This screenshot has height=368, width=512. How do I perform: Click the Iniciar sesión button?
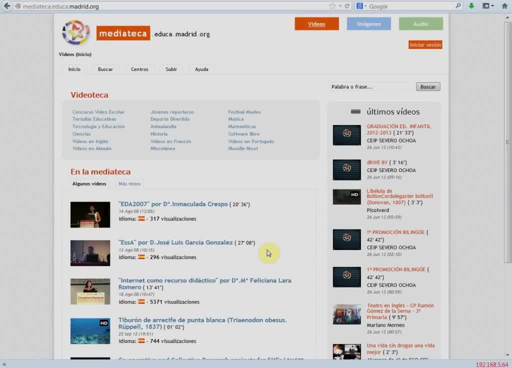425,44
